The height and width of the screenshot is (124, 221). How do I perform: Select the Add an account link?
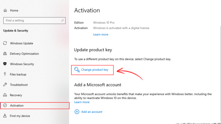coord(92,112)
